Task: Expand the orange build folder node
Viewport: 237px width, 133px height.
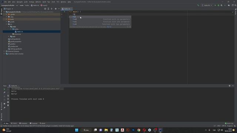Action: point(7,19)
